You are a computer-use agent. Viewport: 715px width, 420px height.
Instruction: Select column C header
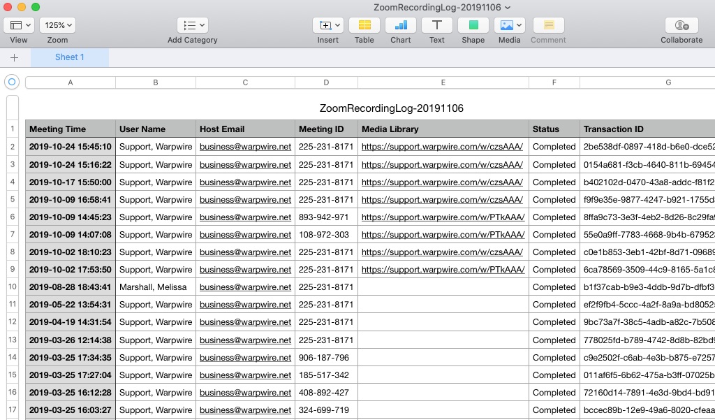tap(245, 82)
